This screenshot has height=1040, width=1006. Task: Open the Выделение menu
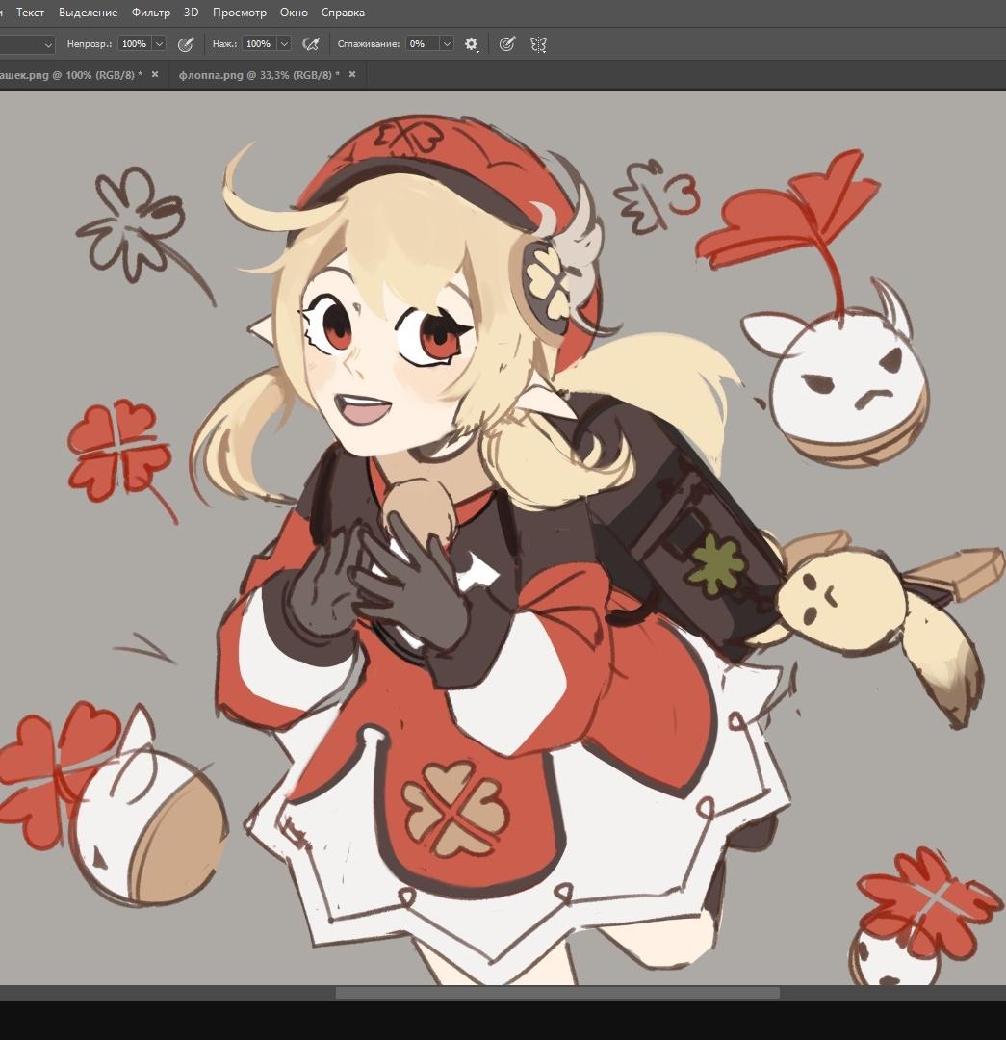(89, 13)
